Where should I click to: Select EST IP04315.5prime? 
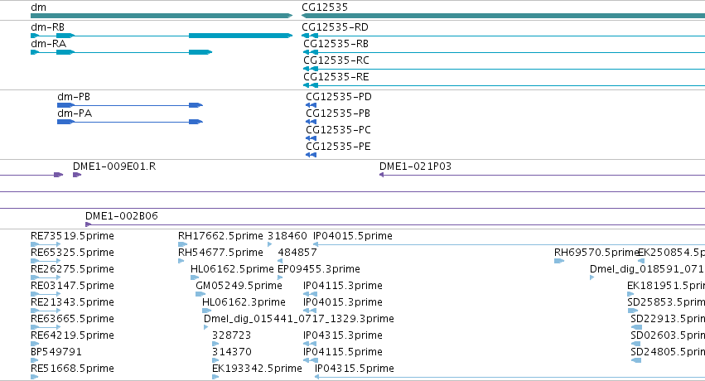pyautogui.click(x=355, y=369)
